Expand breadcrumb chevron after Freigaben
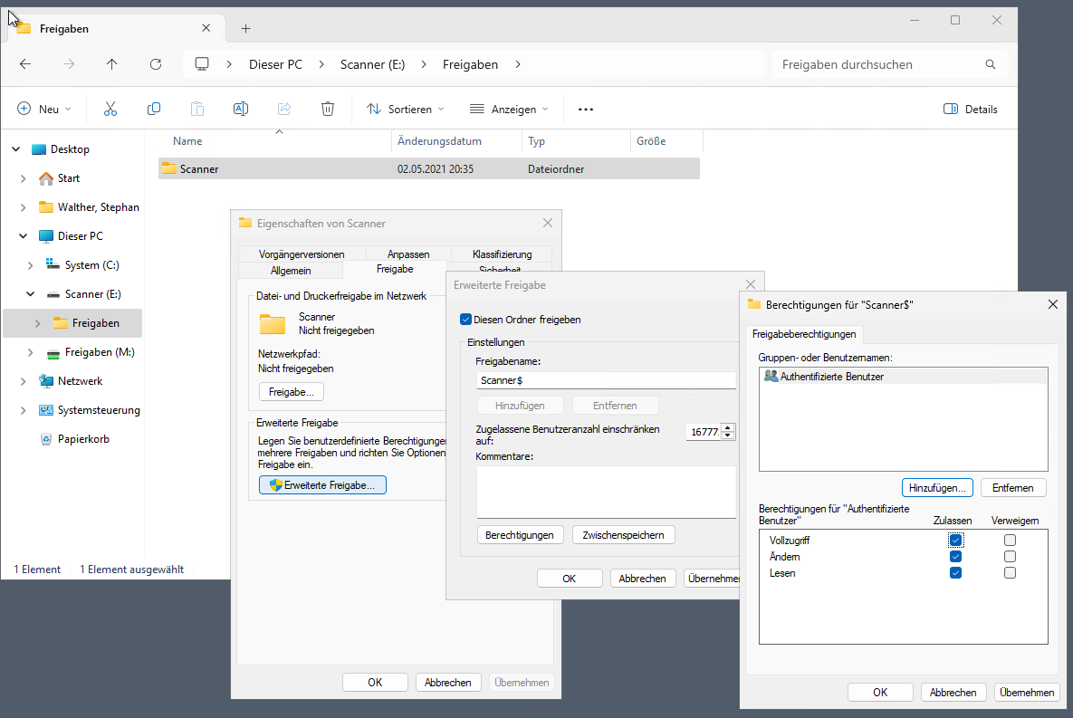Image resolution: width=1073 pixels, height=718 pixels. (x=518, y=64)
